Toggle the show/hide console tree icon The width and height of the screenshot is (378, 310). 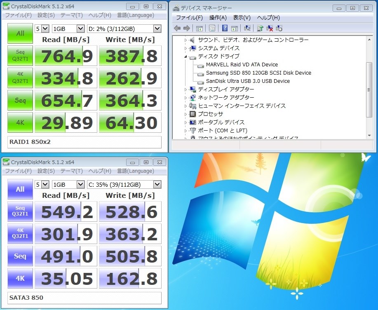pyautogui.click(x=200, y=28)
